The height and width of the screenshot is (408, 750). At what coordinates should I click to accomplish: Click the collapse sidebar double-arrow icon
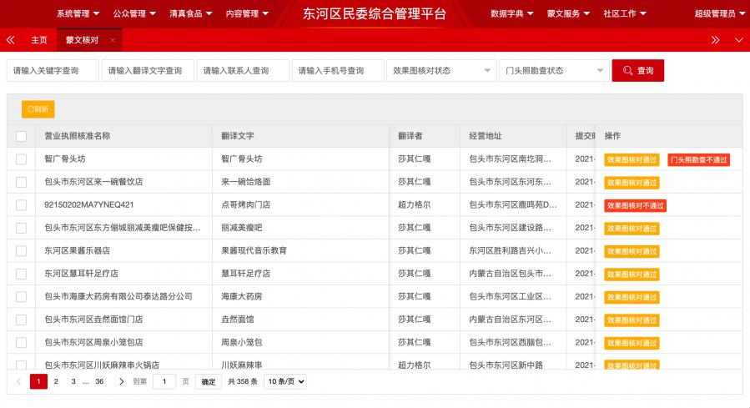10,40
